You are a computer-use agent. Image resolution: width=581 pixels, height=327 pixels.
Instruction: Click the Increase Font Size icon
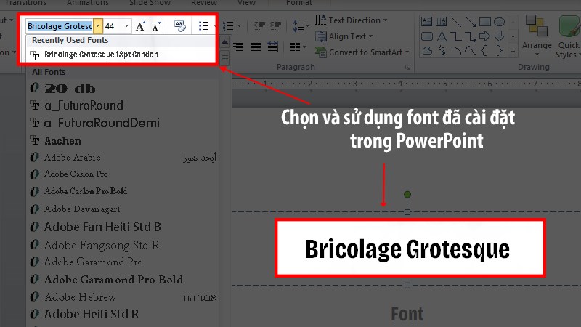pos(140,26)
